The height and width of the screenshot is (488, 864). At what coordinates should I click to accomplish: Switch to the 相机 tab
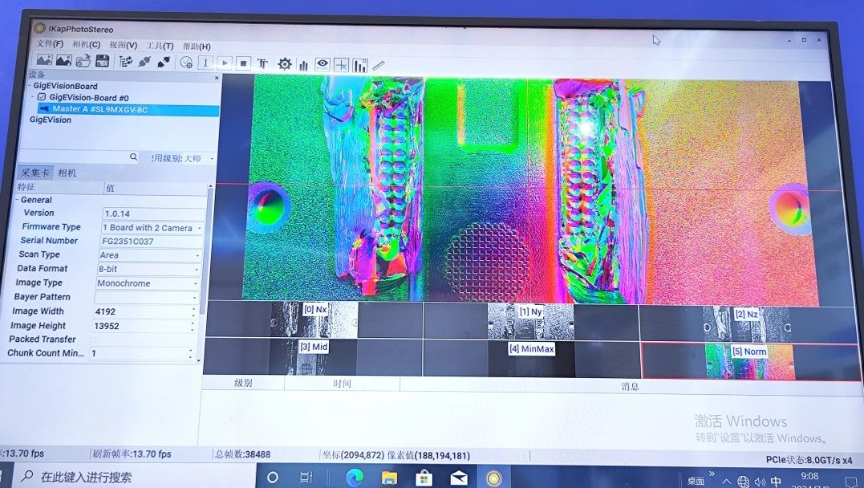coord(67,173)
